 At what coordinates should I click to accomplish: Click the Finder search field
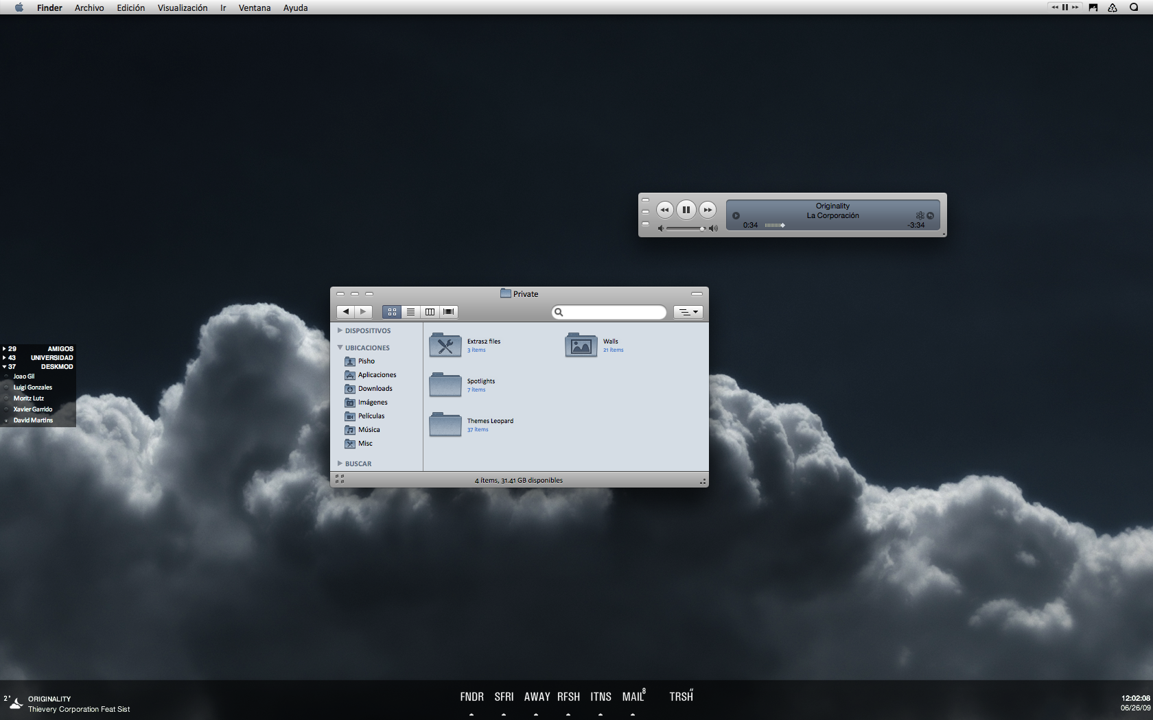click(609, 312)
